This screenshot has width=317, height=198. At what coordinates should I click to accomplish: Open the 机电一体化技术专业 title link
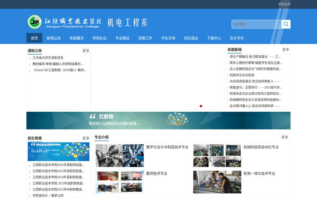(260, 173)
